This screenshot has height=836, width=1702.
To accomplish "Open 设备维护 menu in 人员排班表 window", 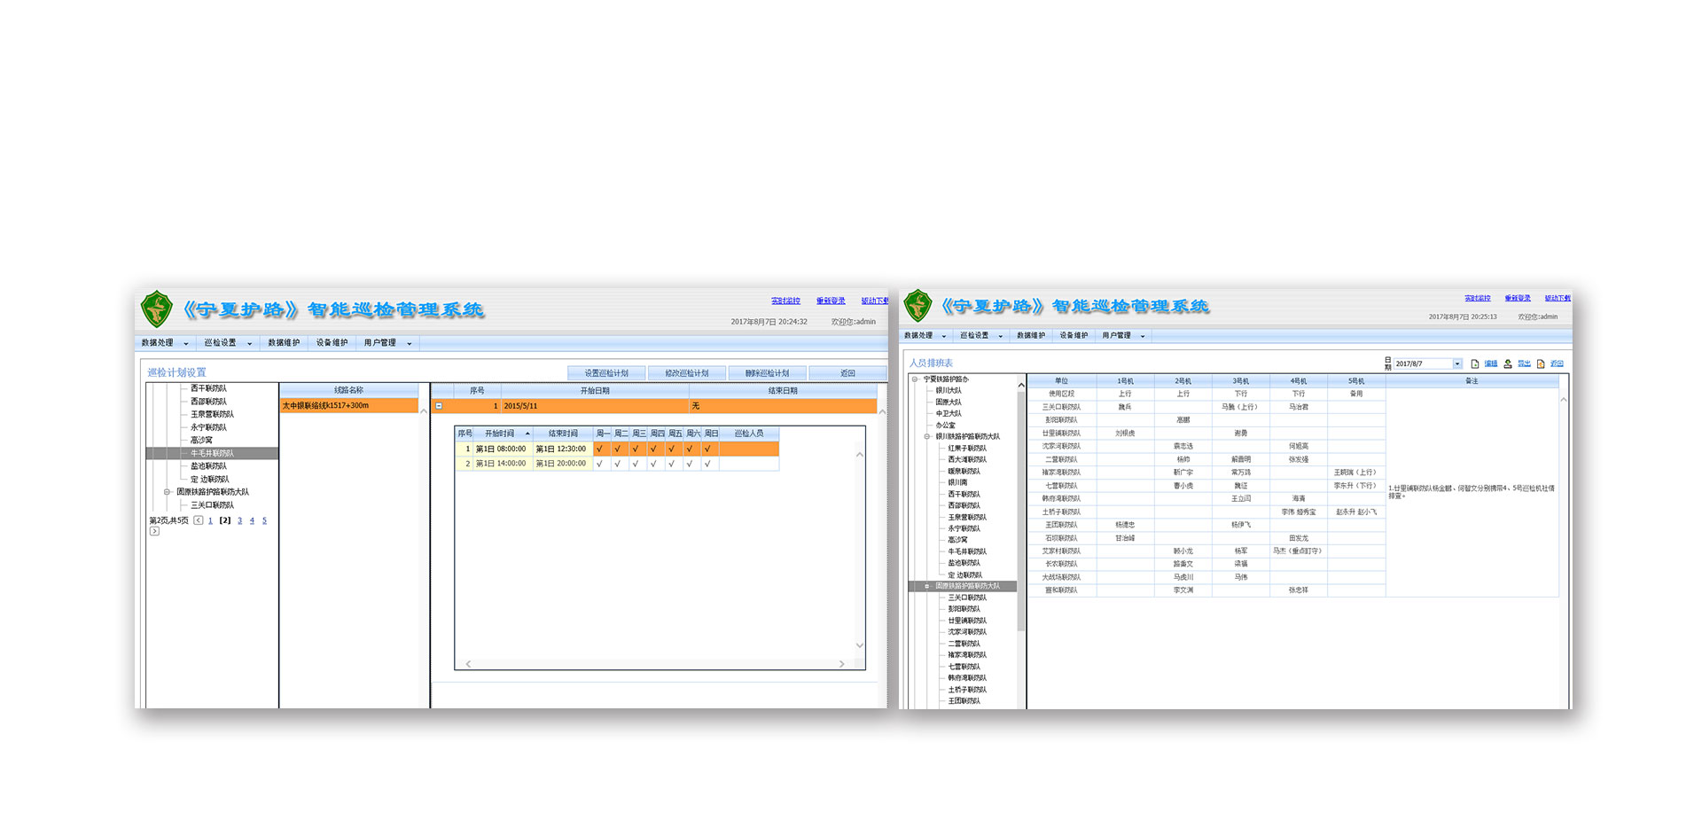I will coord(1074,335).
